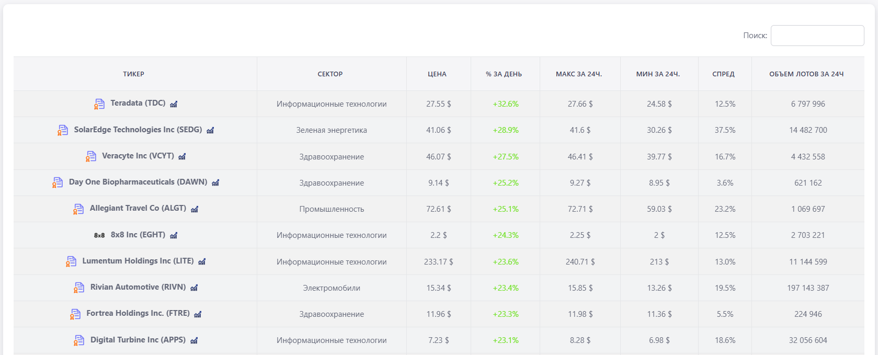Click the chart icon beside Rivian Automotive (RIVN)
This screenshot has width=878, height=355.
pyautogui.click(x=194, y=288)
